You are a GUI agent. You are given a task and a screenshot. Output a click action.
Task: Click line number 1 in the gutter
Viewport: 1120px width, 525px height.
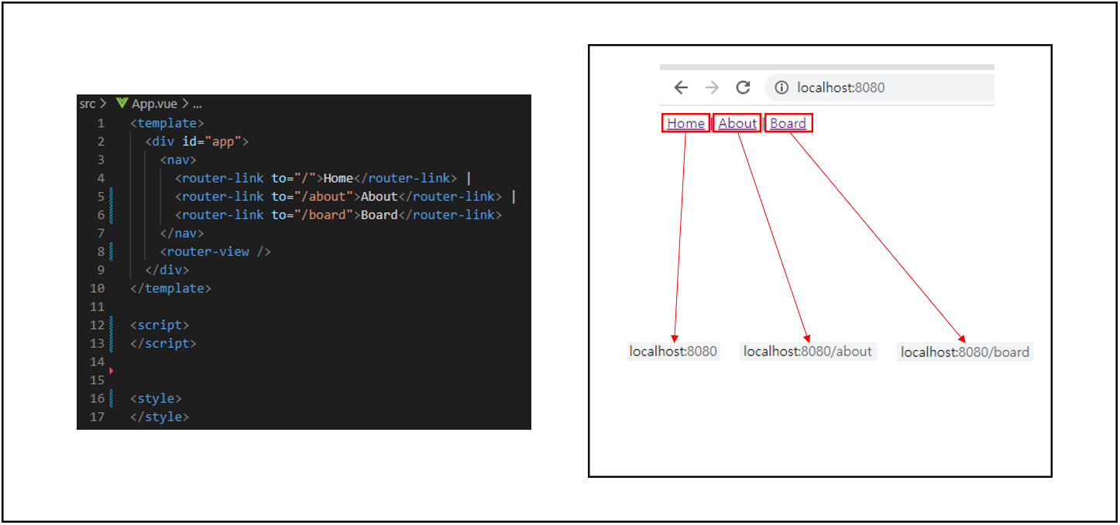point(101,123)
